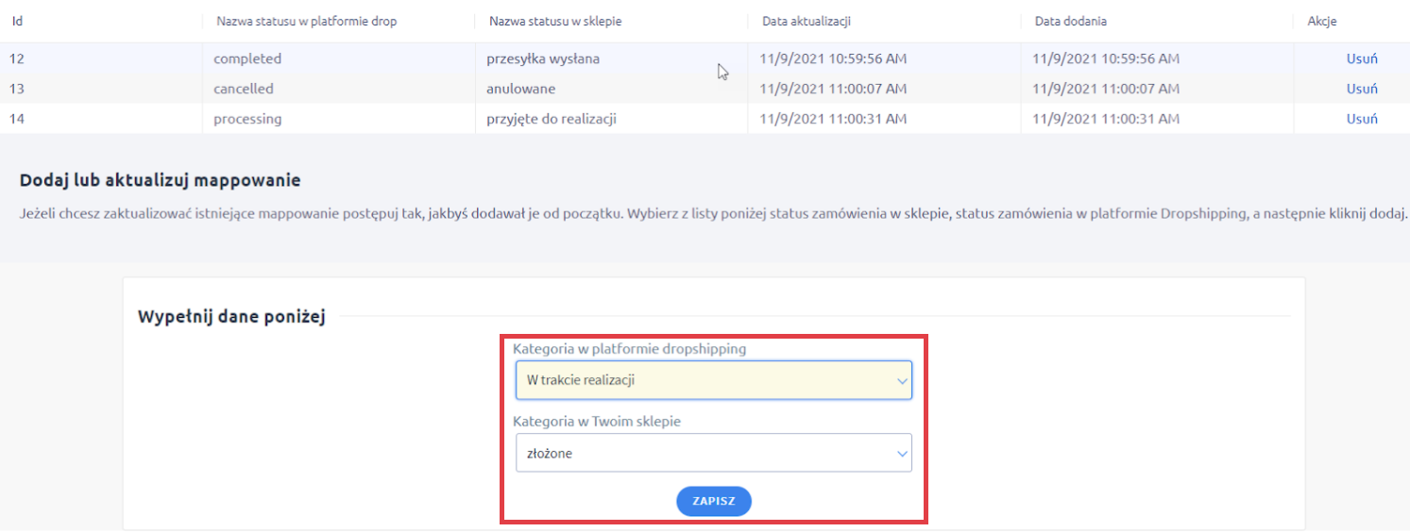Viewport: 1410px width, 532px height.
Task: Click the Id column header
Action: (x=17, y=21)
